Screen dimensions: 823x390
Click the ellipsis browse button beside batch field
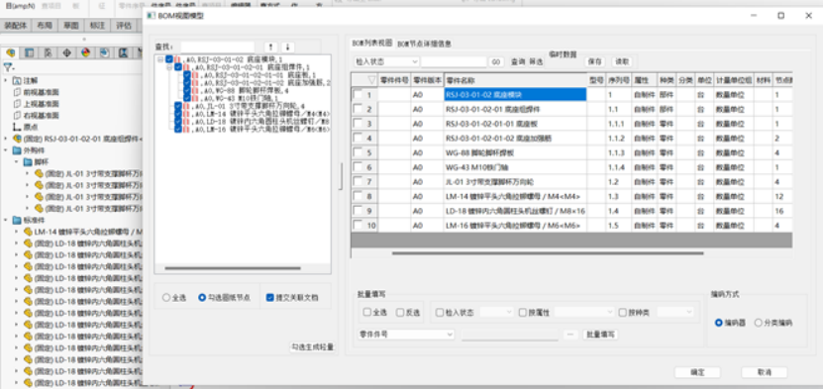(x=570, y=335)
